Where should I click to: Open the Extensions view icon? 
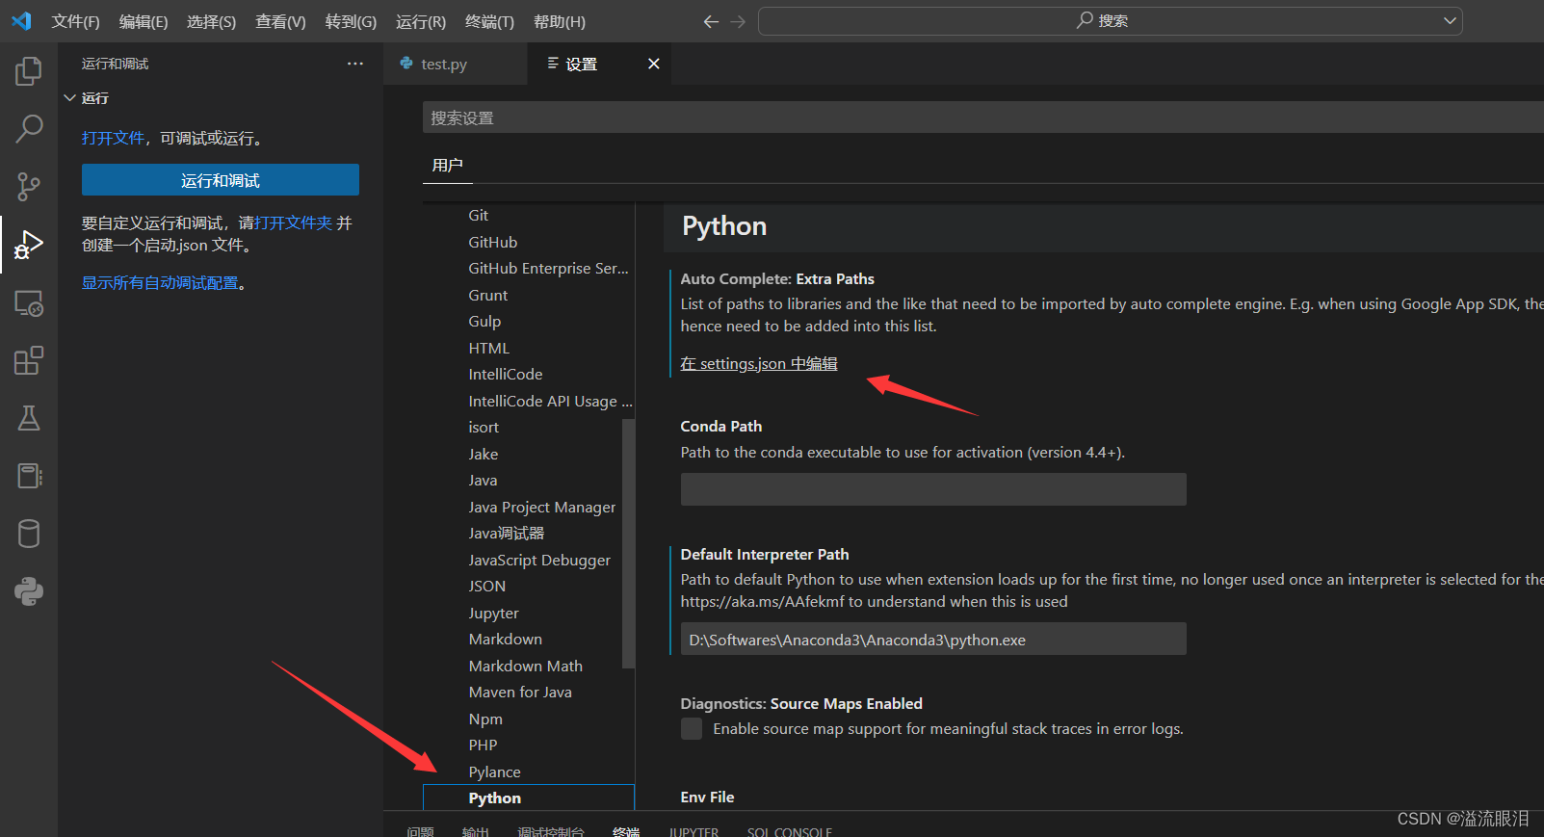pyautogui.click(x=29, y=360)
